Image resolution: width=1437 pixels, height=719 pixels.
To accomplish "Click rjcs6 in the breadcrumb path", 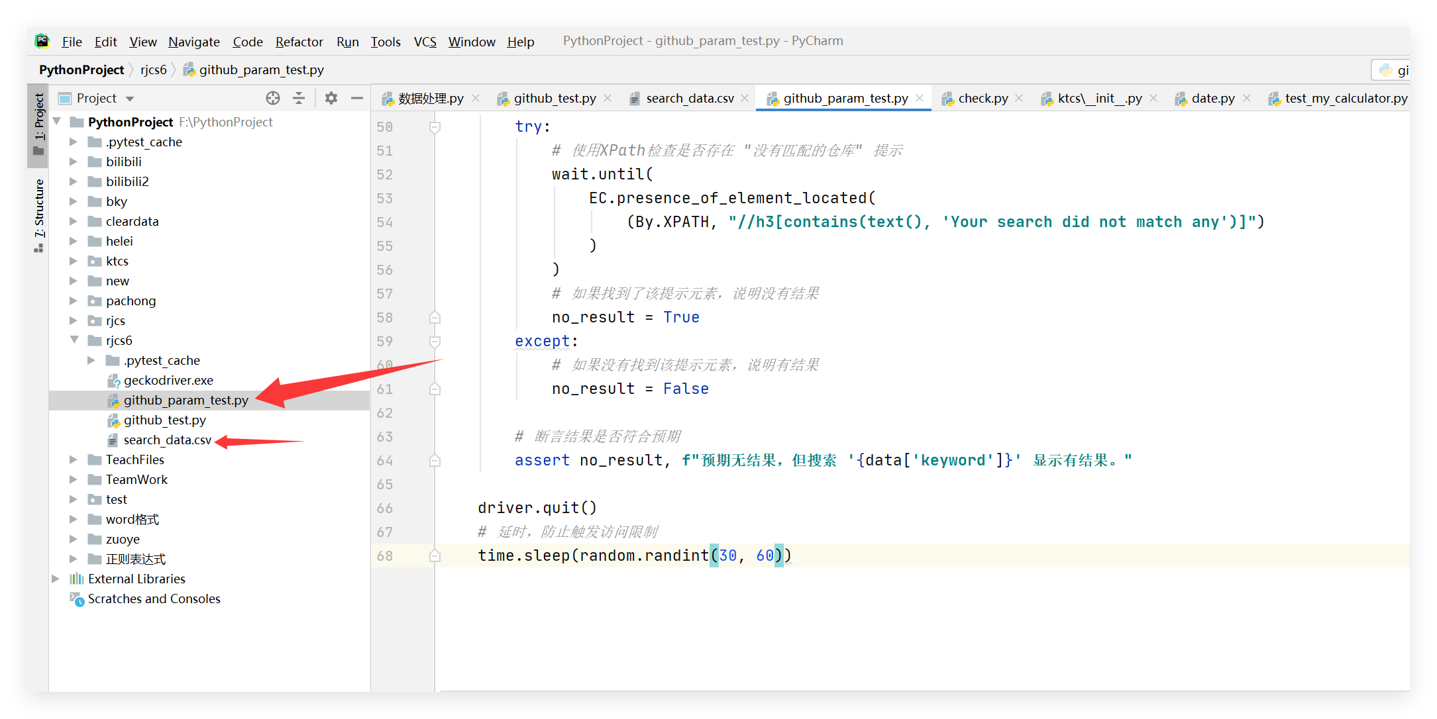I will [153, 70].
